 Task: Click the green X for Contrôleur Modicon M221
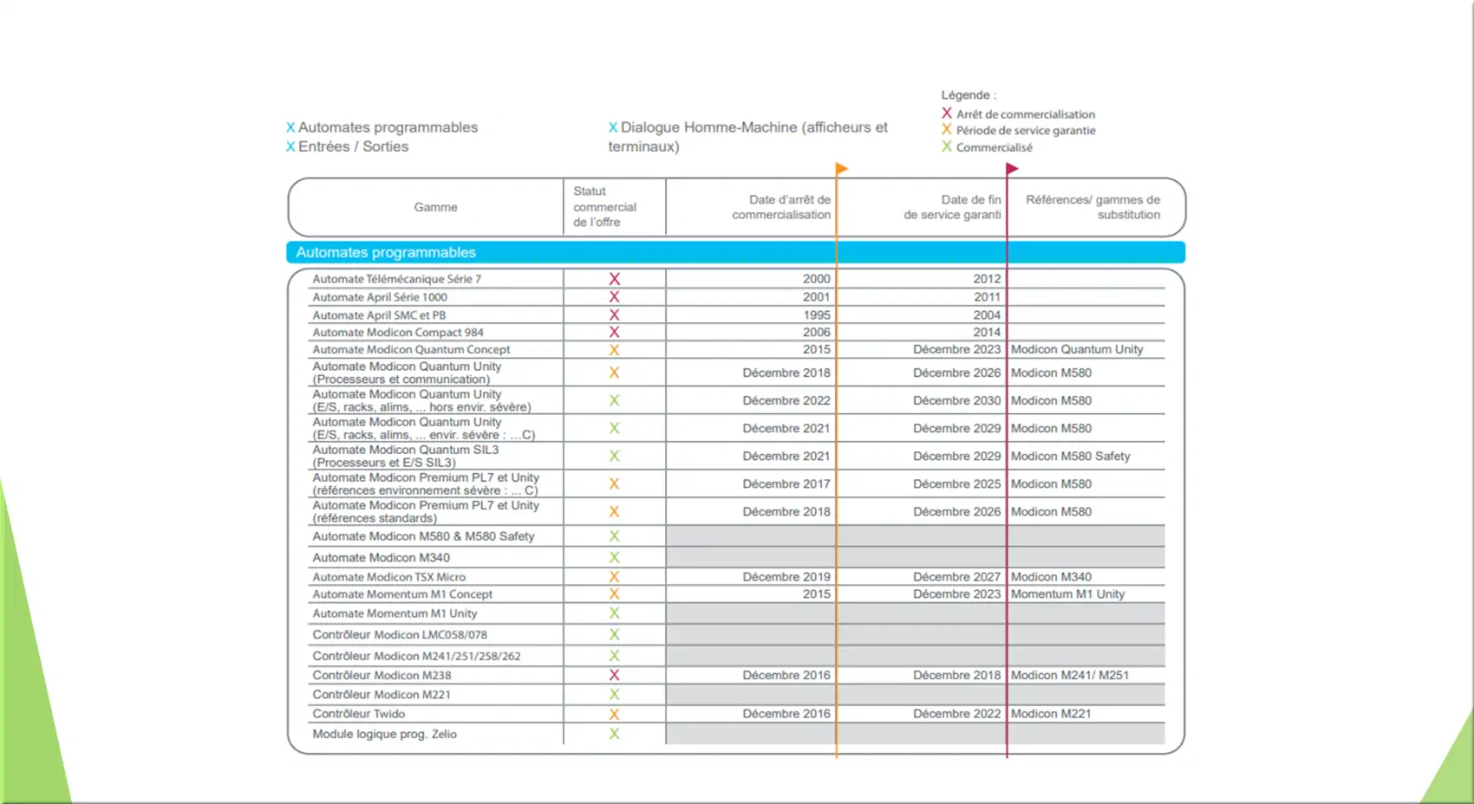click(x=614, y=695)
